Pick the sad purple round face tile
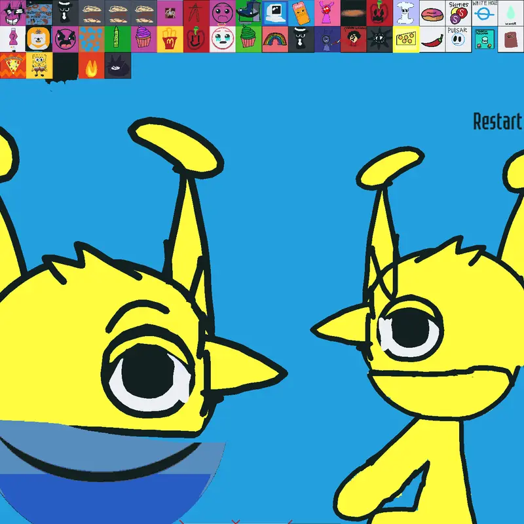The image size is (524, 524). (223, 13)
